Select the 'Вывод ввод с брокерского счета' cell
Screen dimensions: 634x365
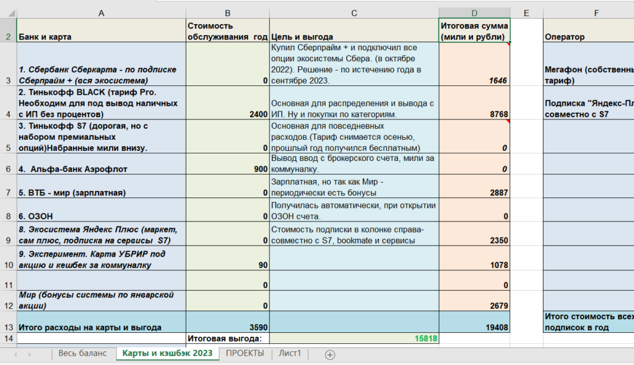tap(354, 164)
